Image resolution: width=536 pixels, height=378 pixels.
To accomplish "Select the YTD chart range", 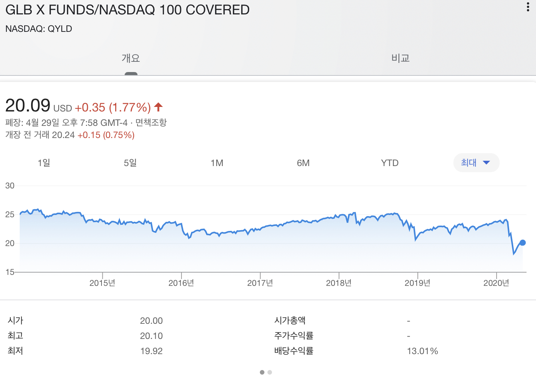I will tap(390, 163).
